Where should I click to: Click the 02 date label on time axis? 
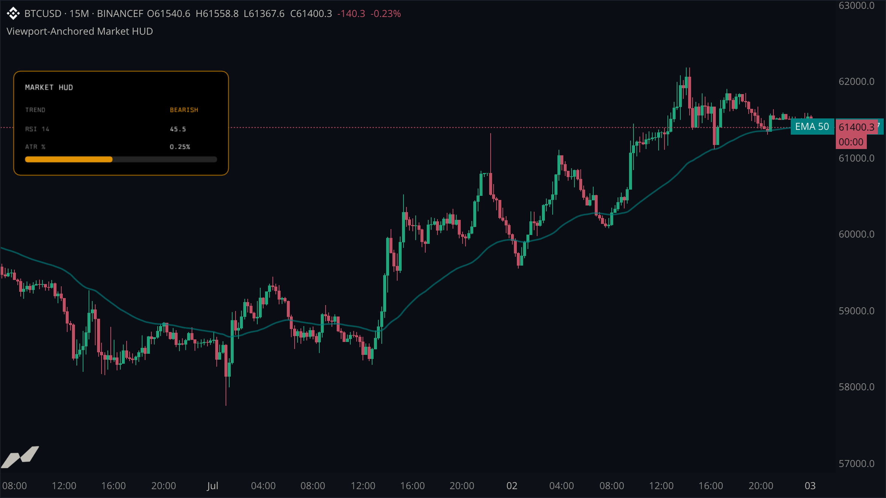(x=512, y=486)
